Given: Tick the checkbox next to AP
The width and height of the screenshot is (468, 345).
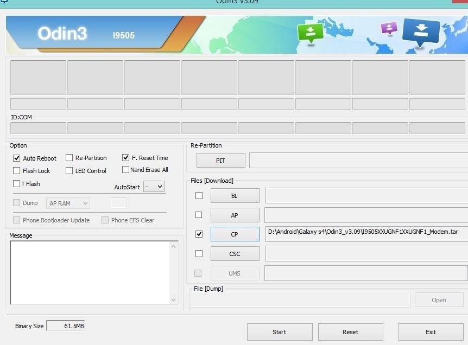Looking at the screenshot, I should point(199,215).
